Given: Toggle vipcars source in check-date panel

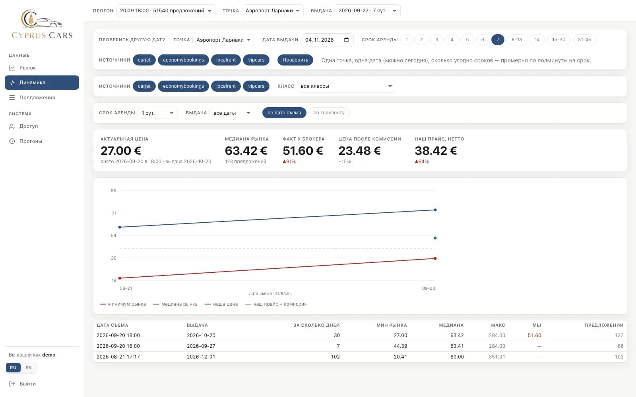Looking at the screenshot, I should [256, 60].
